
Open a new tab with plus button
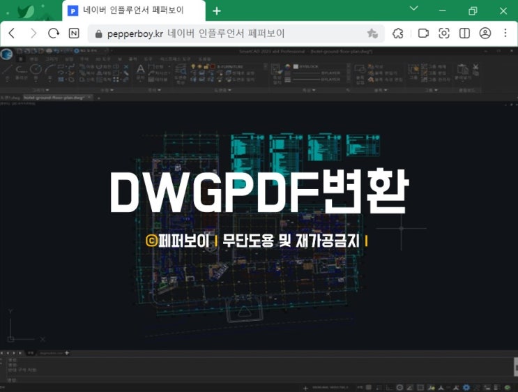click(x=217, y=11)
